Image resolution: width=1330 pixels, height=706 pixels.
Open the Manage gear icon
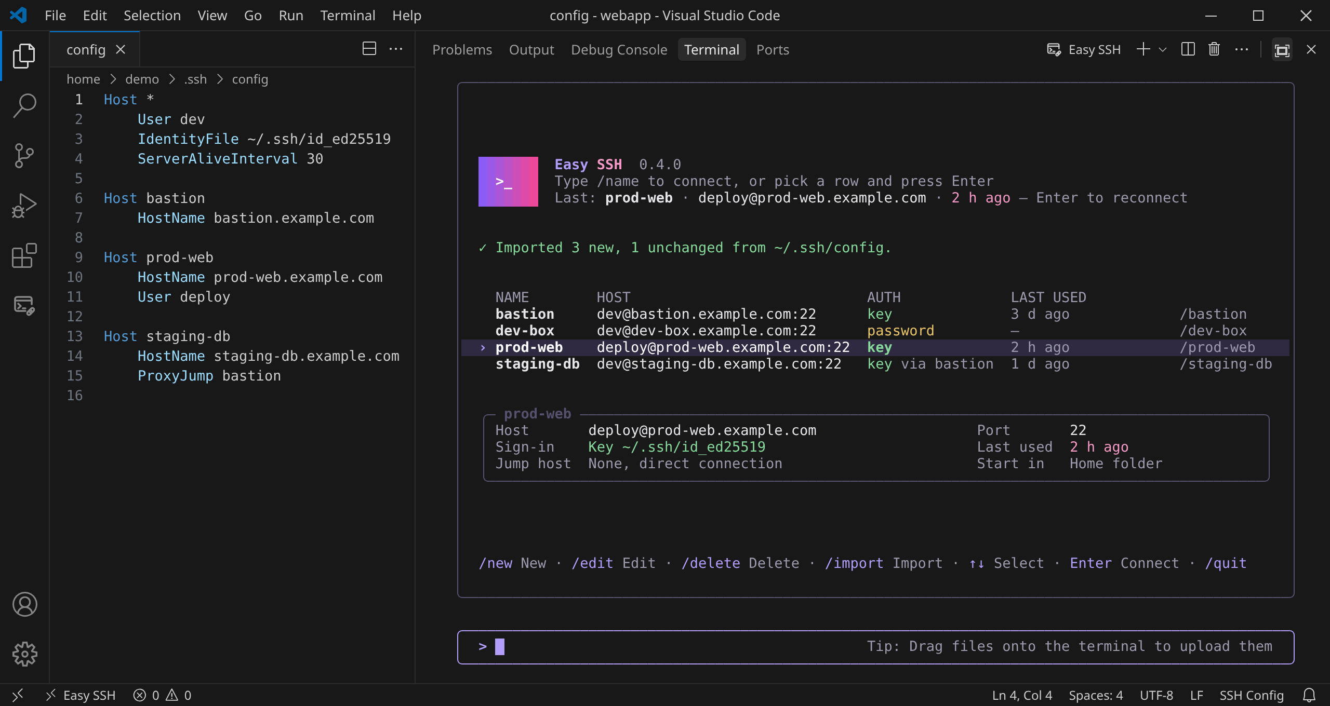coord(24,654)
